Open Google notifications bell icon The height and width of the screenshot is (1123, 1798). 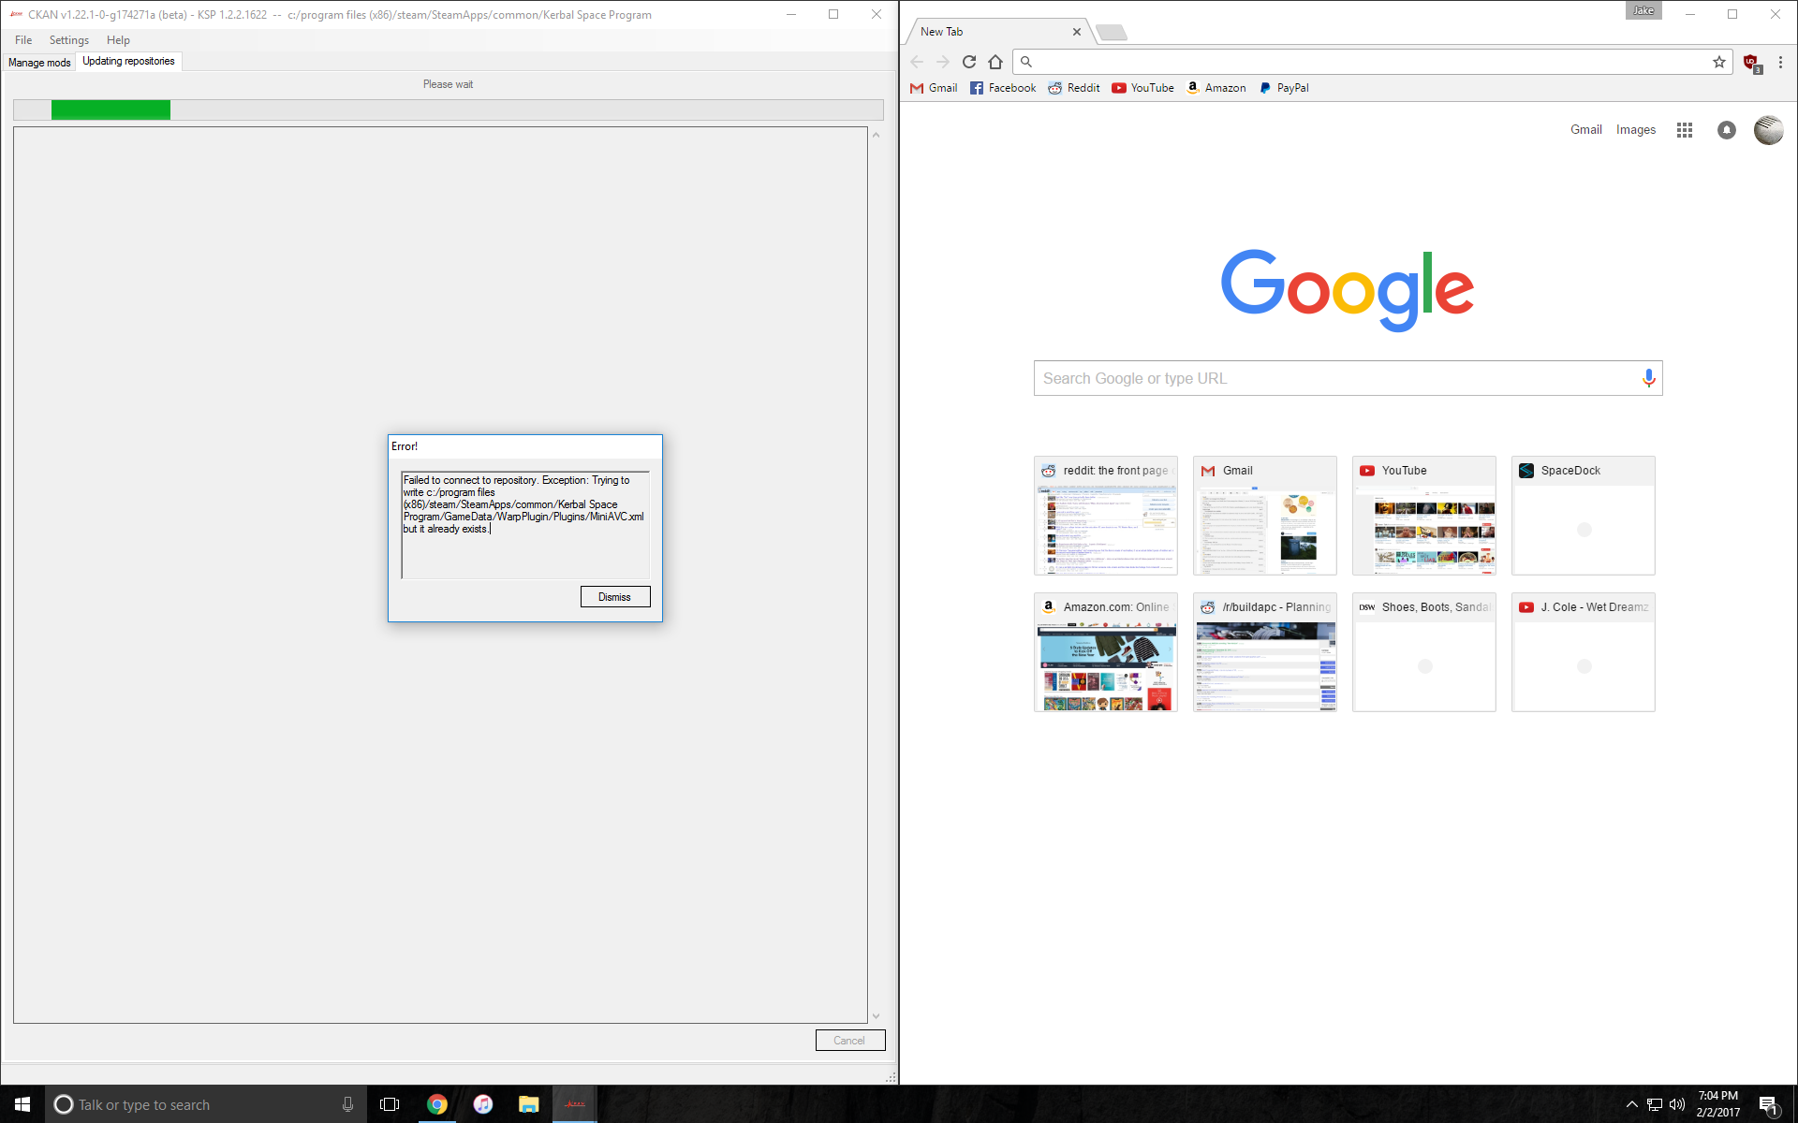tap(1727, 130)
